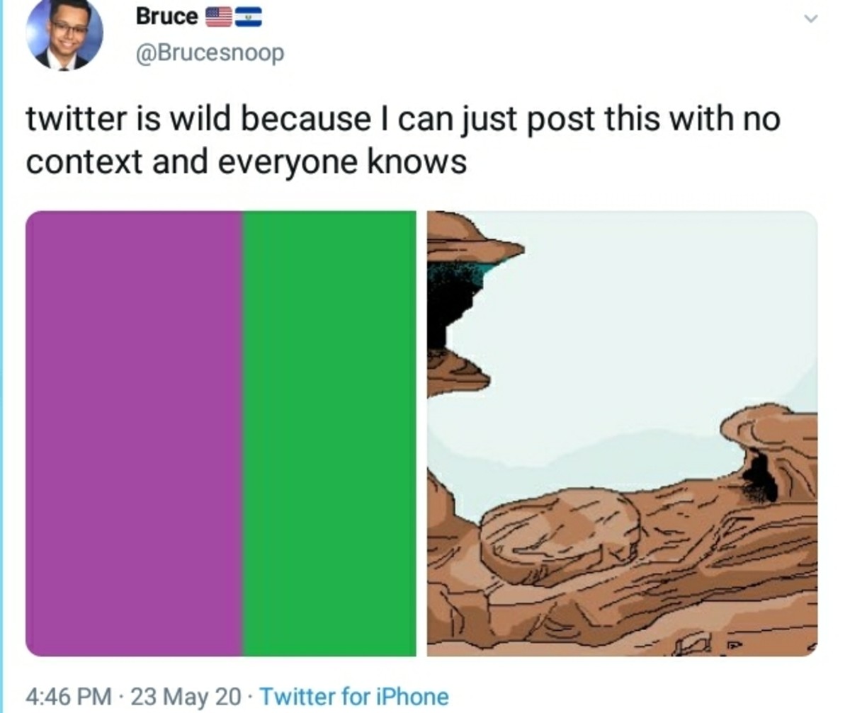Click the US flag emoji

click(219, 17)
